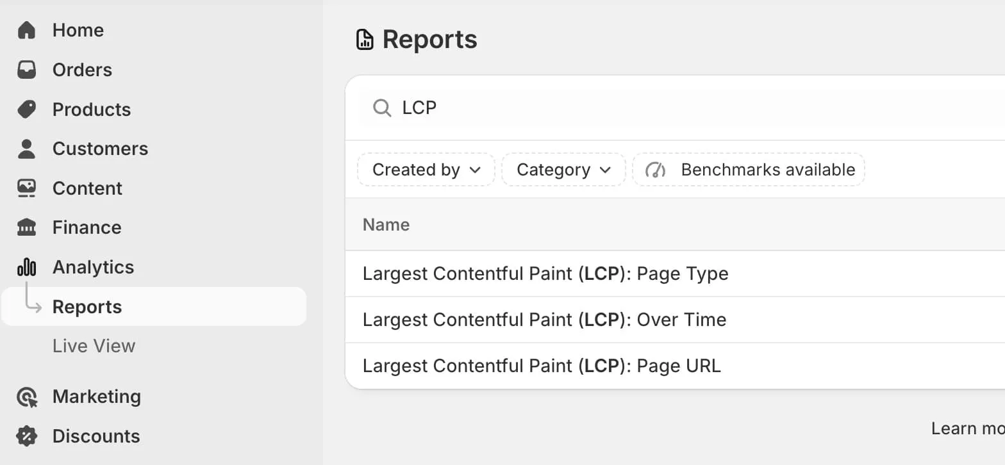
Task: Toggle the Benchmarks available filter
Action: coord(749,170)
